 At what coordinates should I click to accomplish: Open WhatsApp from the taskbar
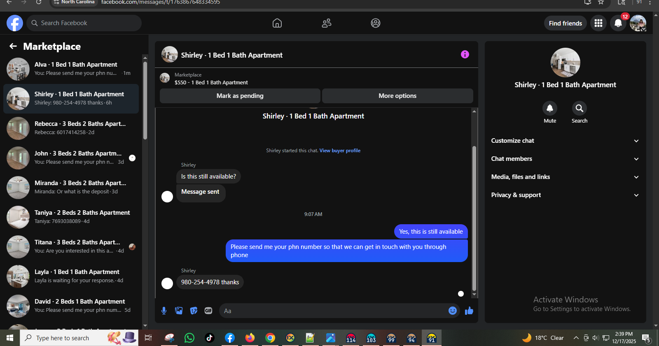189,338
